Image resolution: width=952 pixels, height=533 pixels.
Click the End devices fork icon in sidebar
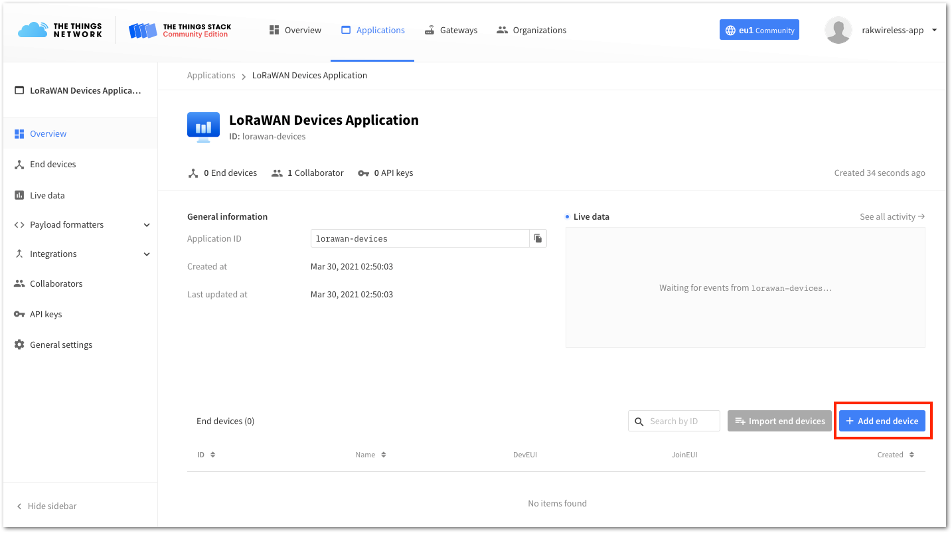point(19,165)
